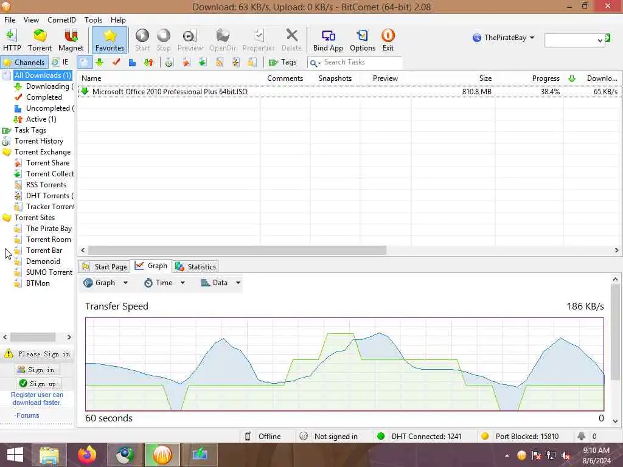Viewport: 623px width, 467px height.
Task: Click the All Downloads filter icon in small toolbar
Action: tap(84, 63)
